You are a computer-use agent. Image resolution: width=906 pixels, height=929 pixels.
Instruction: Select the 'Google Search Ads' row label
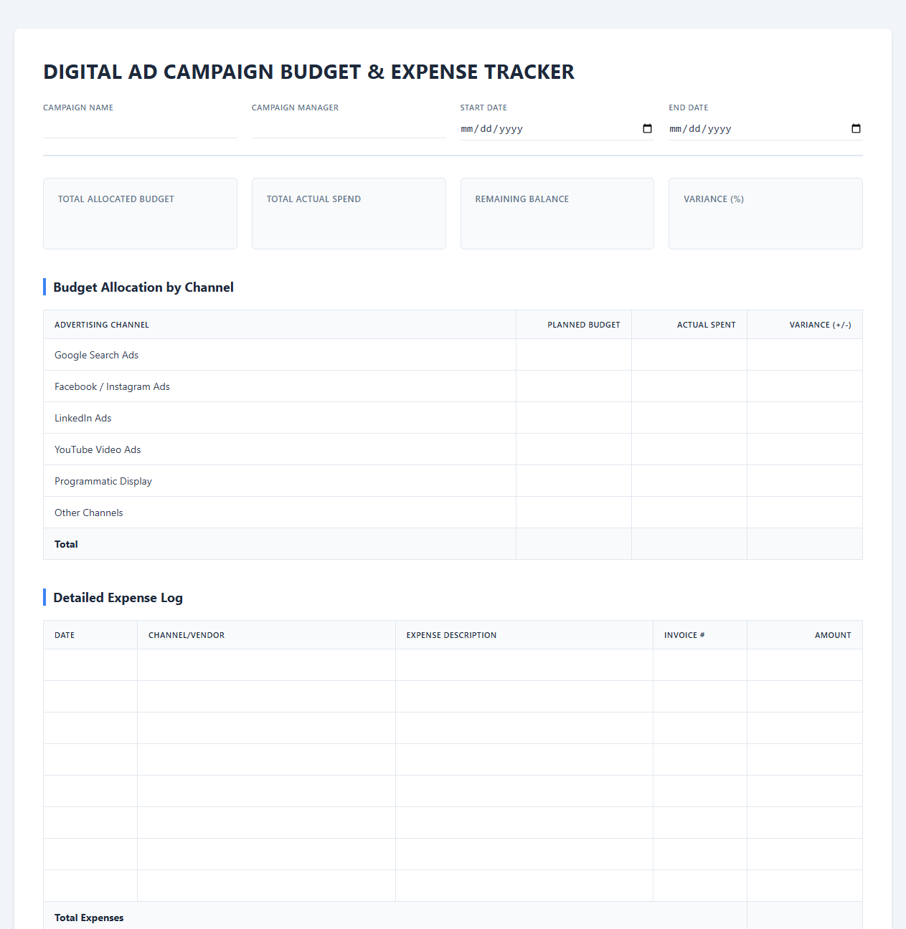[96, 355]
